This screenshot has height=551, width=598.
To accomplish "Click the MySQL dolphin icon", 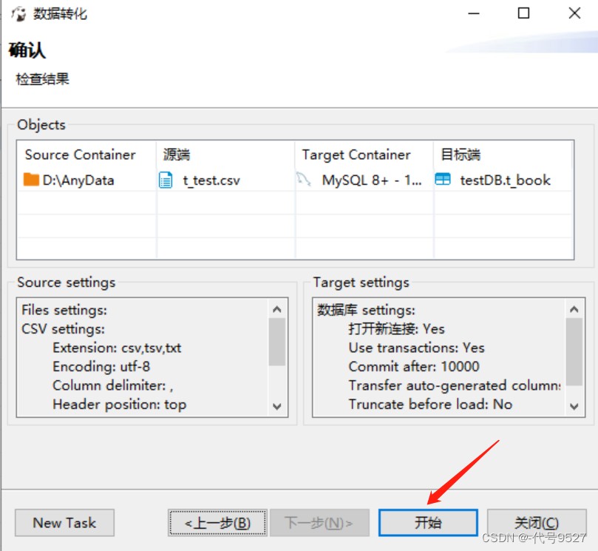I will 304,179.
